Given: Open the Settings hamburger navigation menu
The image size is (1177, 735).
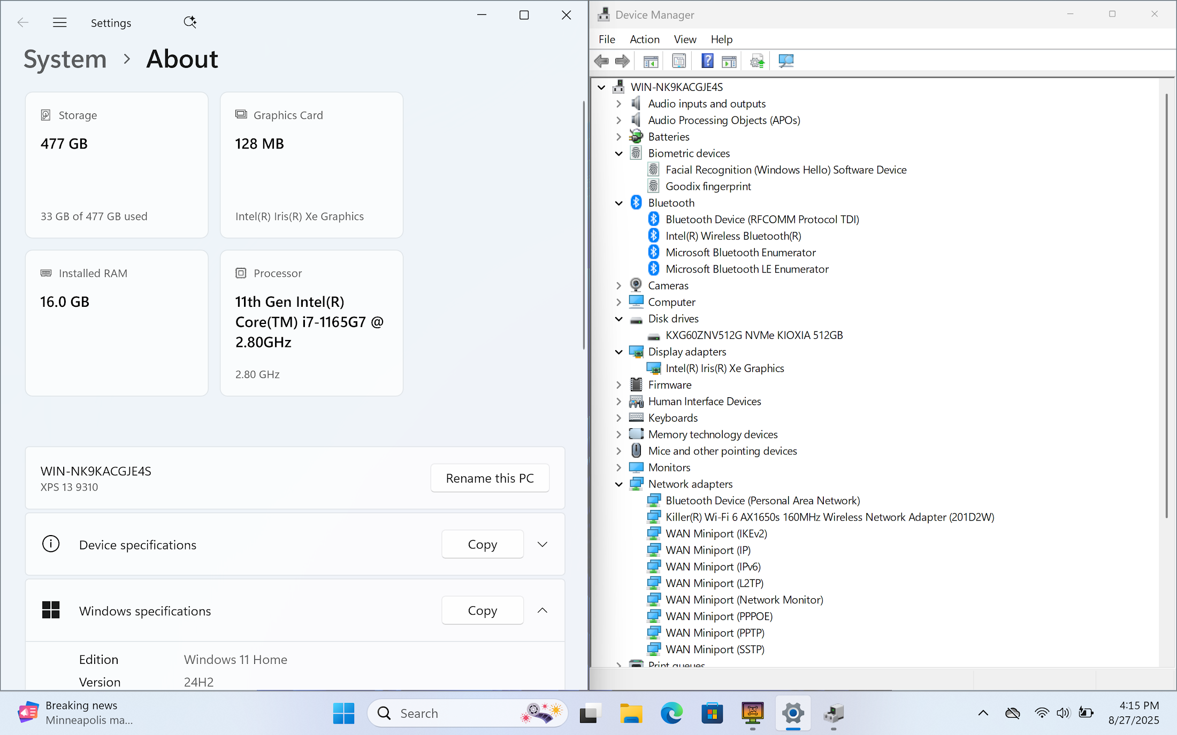Looking at the screenshot, I should [x=60, y=22].
